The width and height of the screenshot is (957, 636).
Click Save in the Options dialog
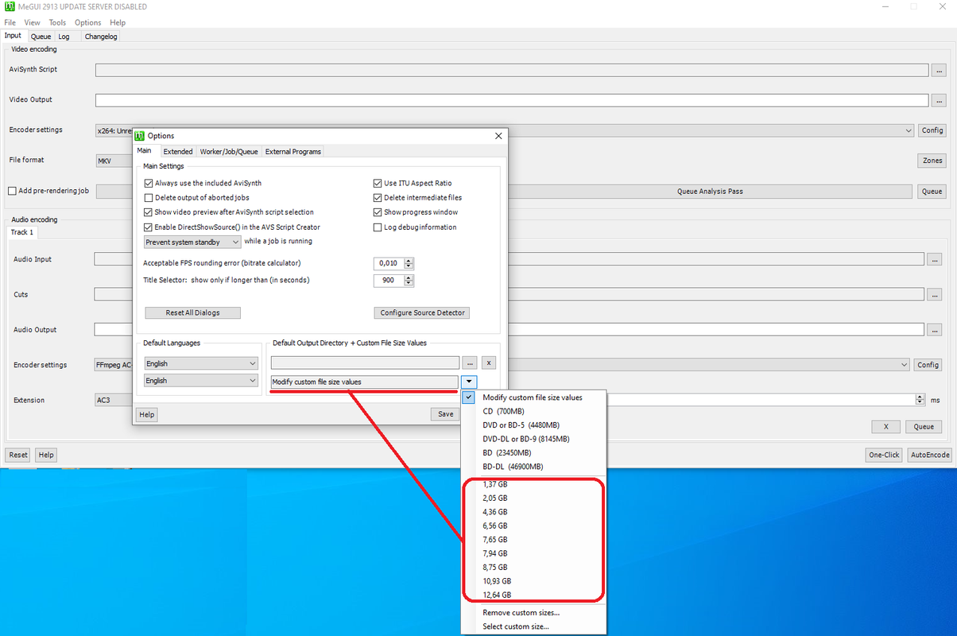tap(445, 414)
